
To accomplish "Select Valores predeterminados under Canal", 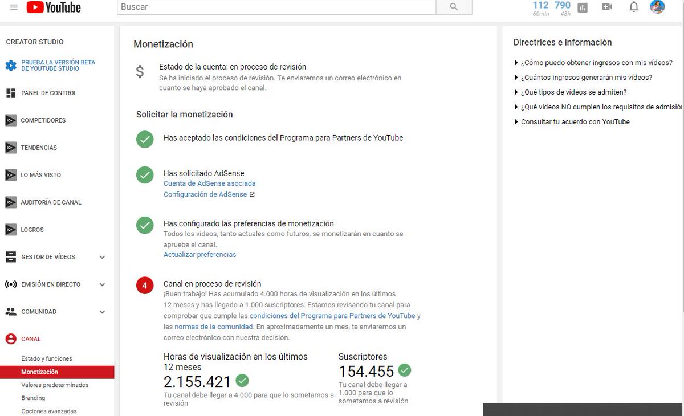I will pyautogui.click(x=55, y=385).
